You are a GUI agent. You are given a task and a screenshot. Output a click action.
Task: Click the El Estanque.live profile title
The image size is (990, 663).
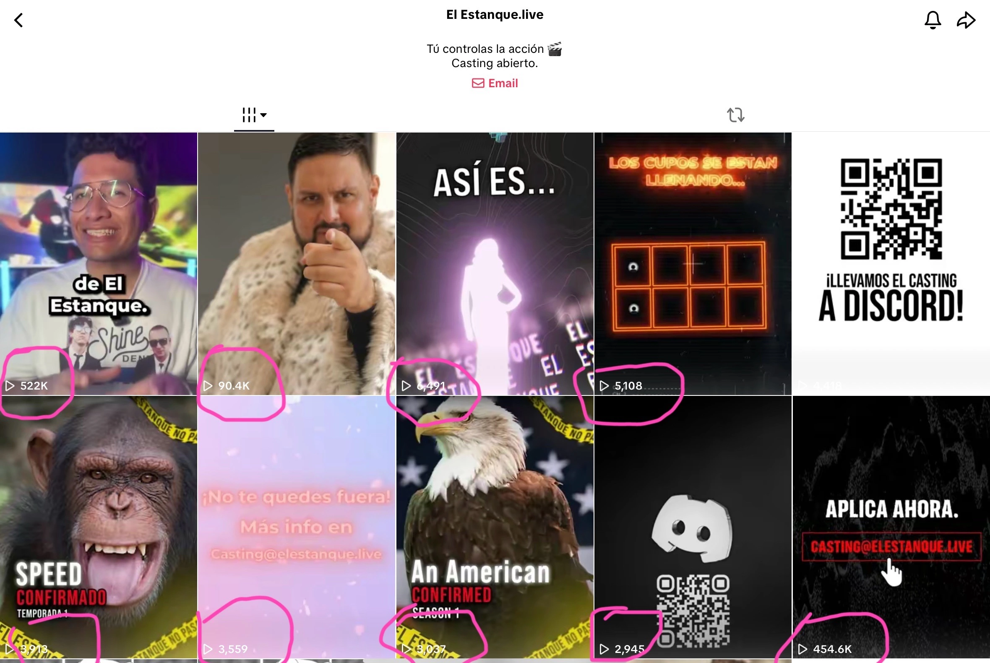point(495,15)
